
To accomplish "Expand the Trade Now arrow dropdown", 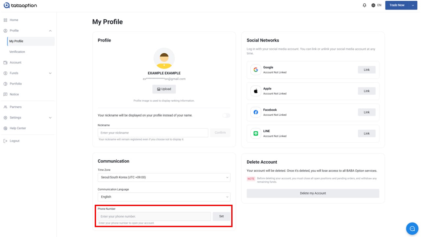I will 413,5.
